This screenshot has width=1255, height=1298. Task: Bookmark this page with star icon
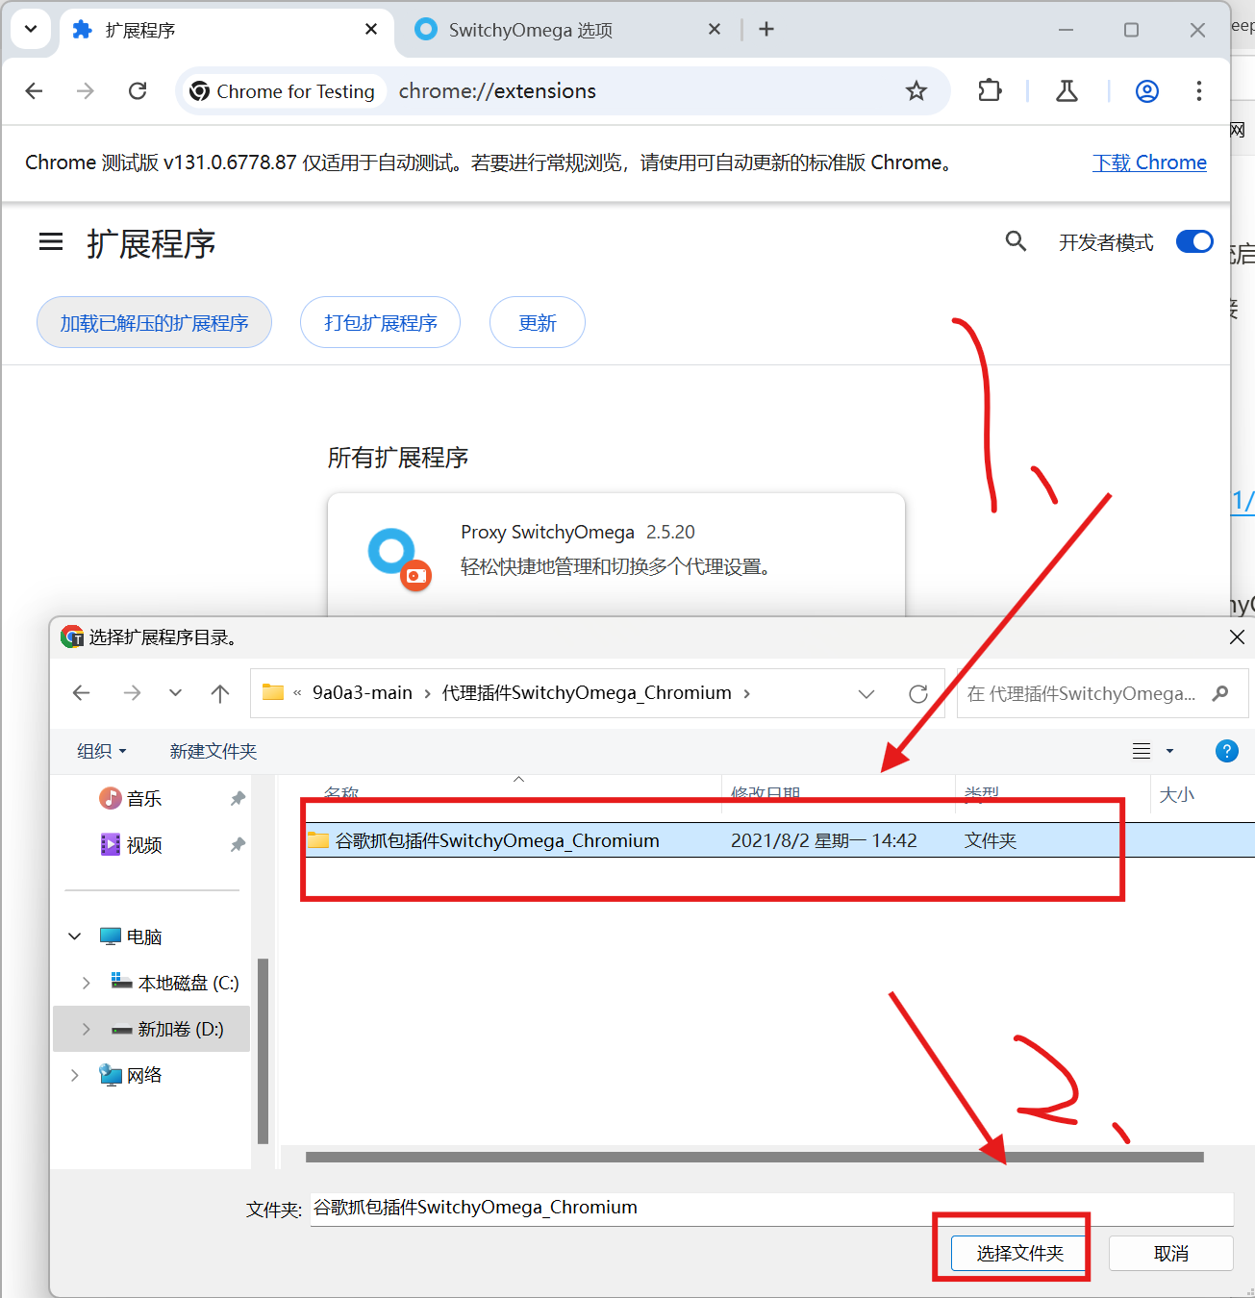pyautogui.click(x=916, y=91)
